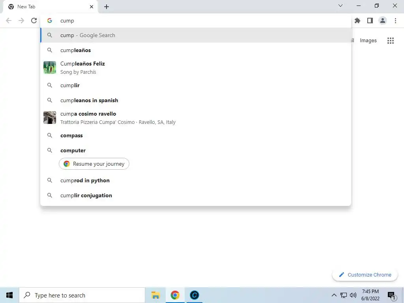Click the Chrome icon in the taskbar

click(x=175, y=295)
